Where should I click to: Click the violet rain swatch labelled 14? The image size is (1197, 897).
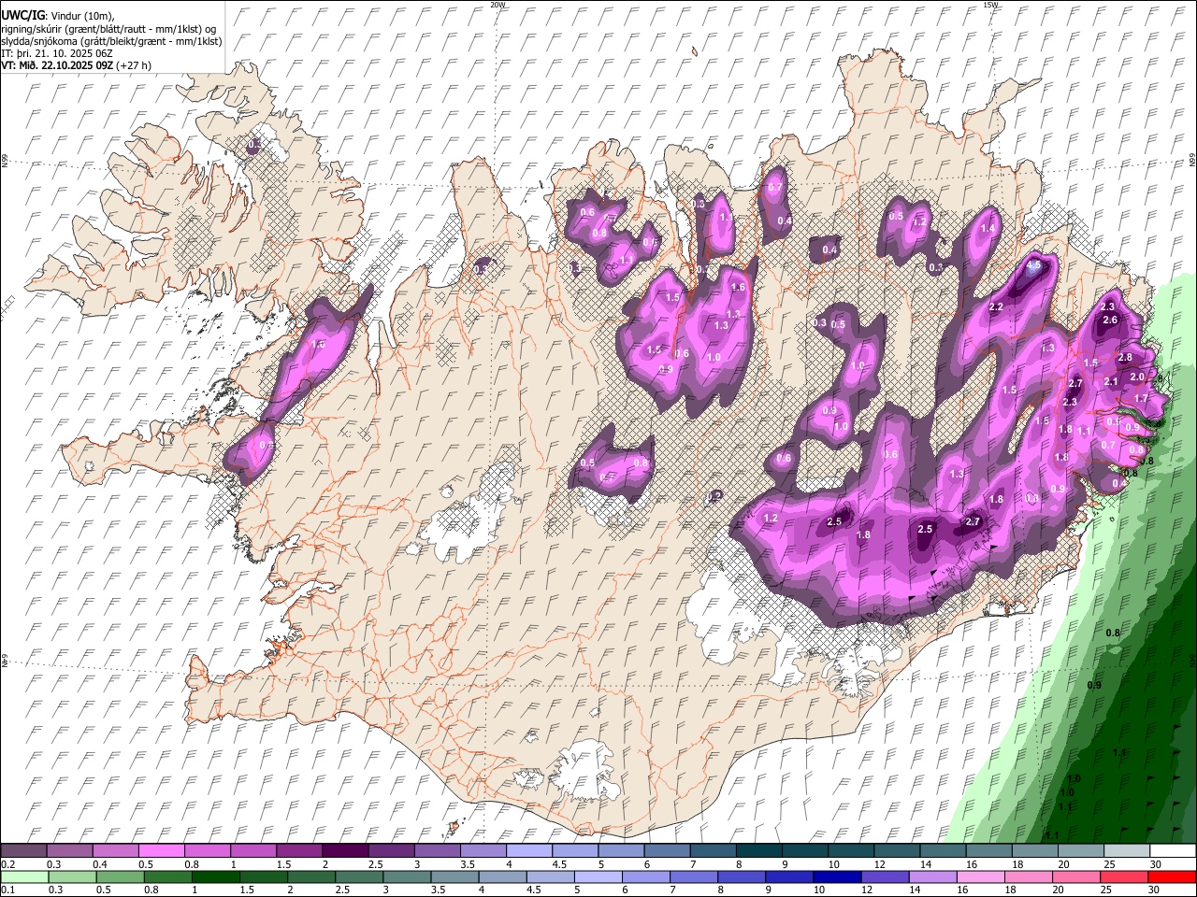(x=932, y=876)
